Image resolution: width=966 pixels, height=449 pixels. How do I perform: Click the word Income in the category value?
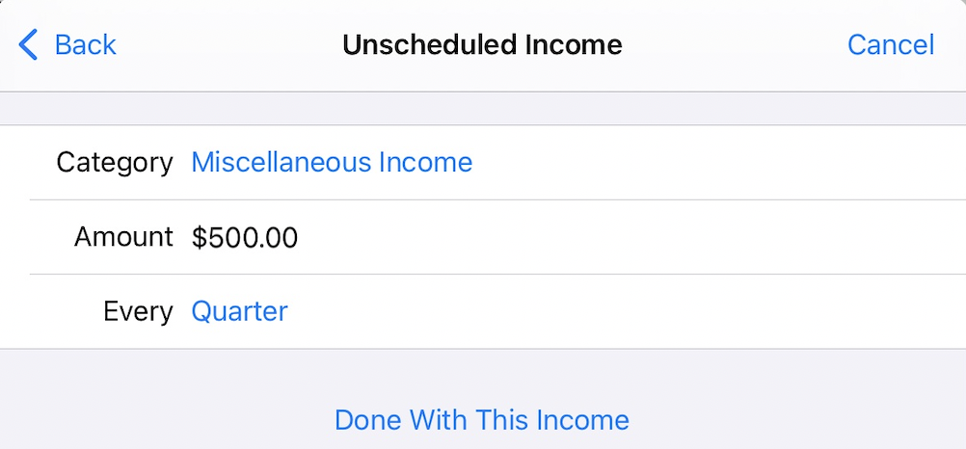pyautogui.click(x=425, y=163)
